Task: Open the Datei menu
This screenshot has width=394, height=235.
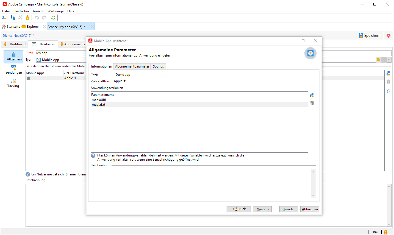Action: [x=6, y=11]
